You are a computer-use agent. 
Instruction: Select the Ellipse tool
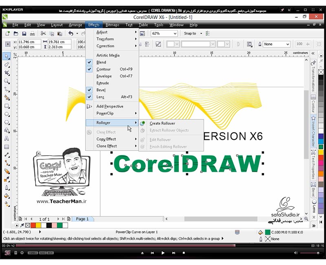click(x=7, y=114)
